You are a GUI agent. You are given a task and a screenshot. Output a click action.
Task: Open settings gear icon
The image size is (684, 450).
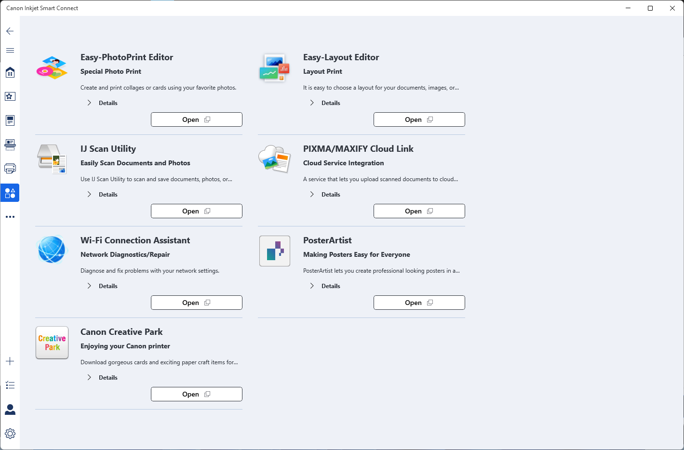coord(10,433)
